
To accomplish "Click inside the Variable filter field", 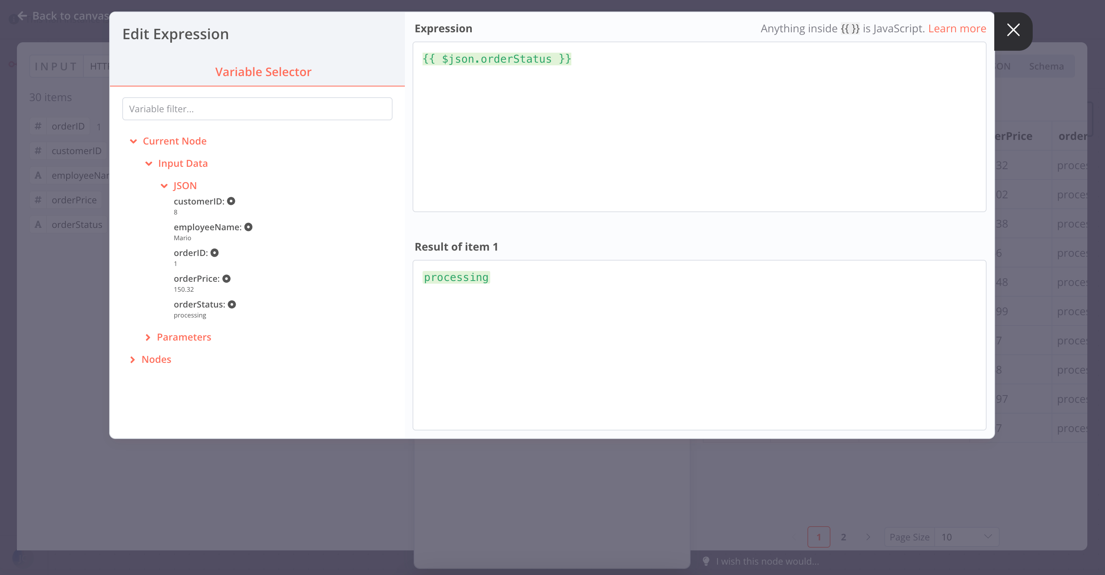I will pyautogui.click(x=257, y=108).
